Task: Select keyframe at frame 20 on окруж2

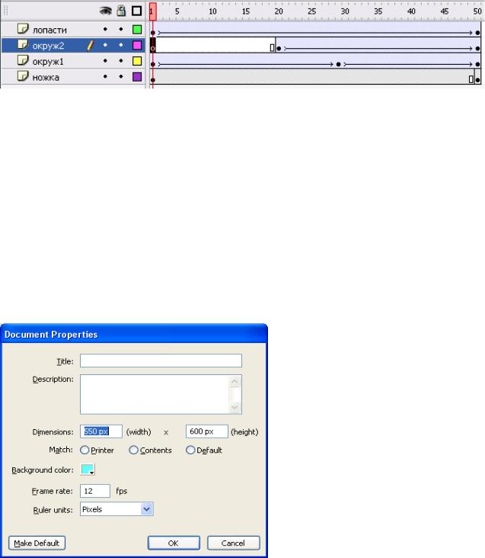Action: coord(279,48)
